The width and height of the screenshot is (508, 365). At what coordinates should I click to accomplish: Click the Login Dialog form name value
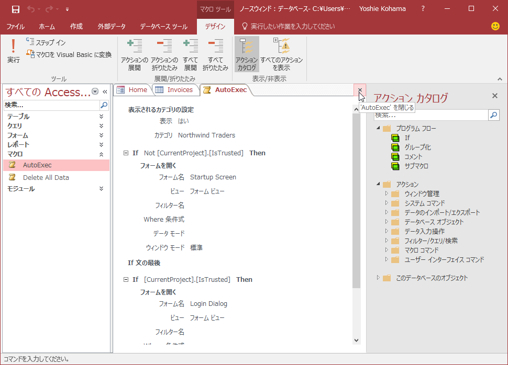pyautogui.click(x=208, y=304)
